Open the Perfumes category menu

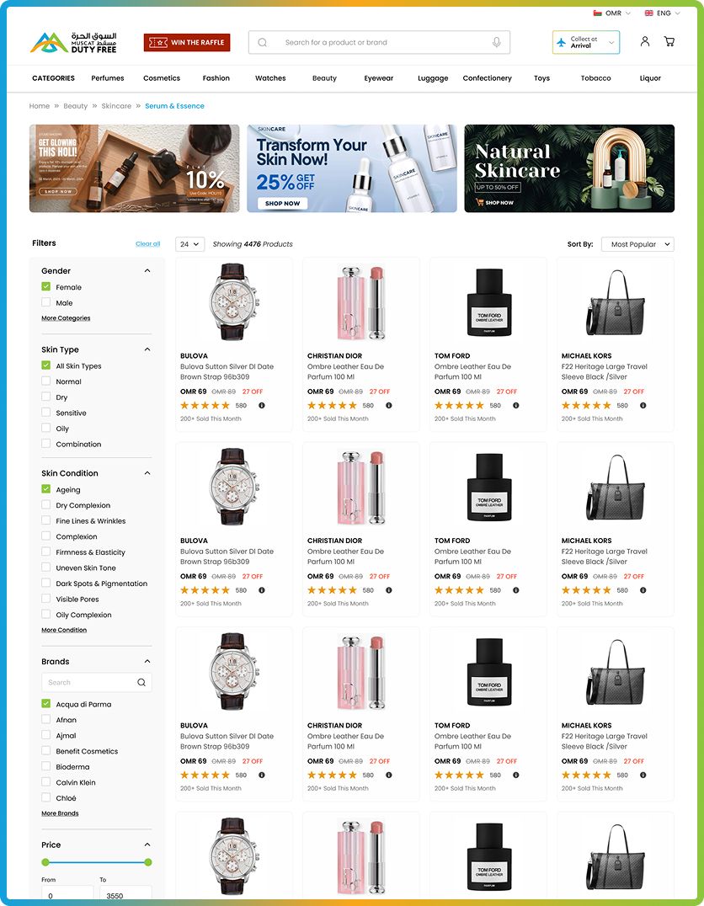(108, 78)
